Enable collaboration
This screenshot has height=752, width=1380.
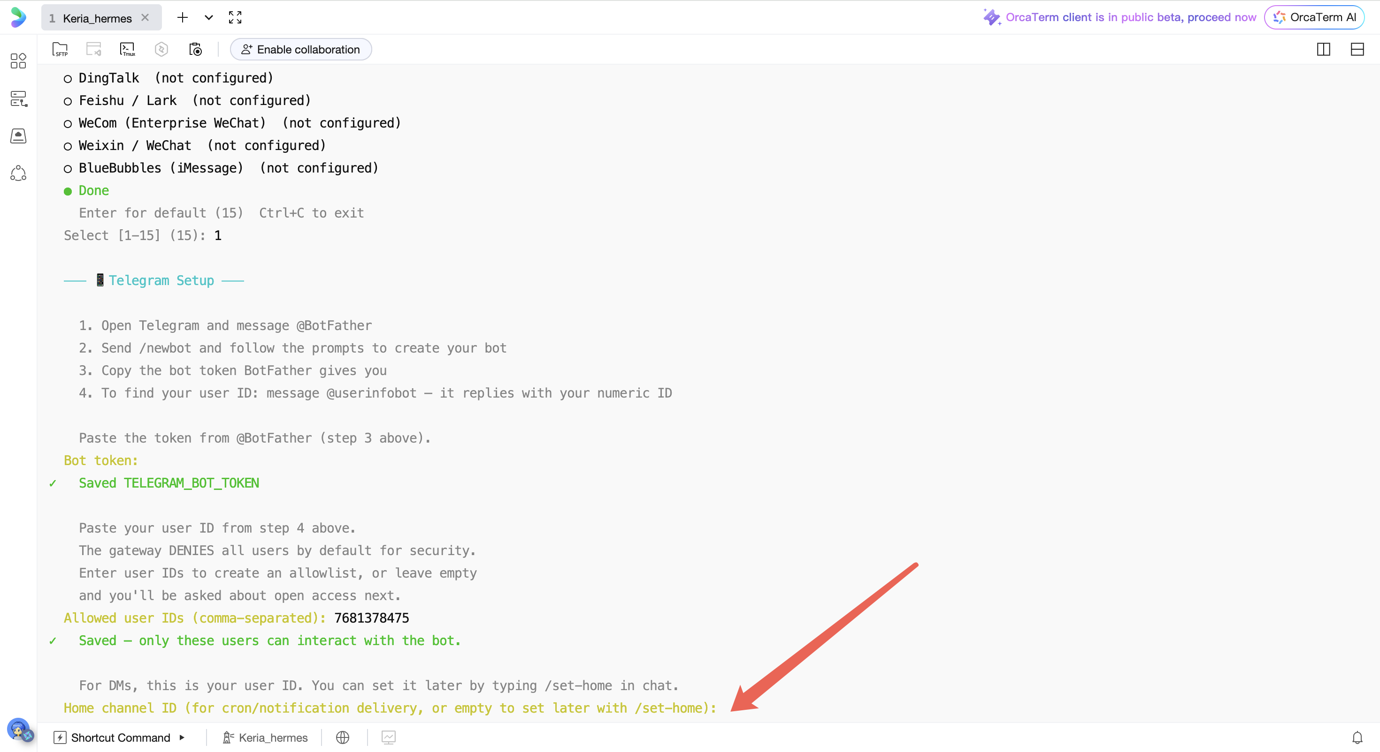pyautogui.click(x=300, y=49)
